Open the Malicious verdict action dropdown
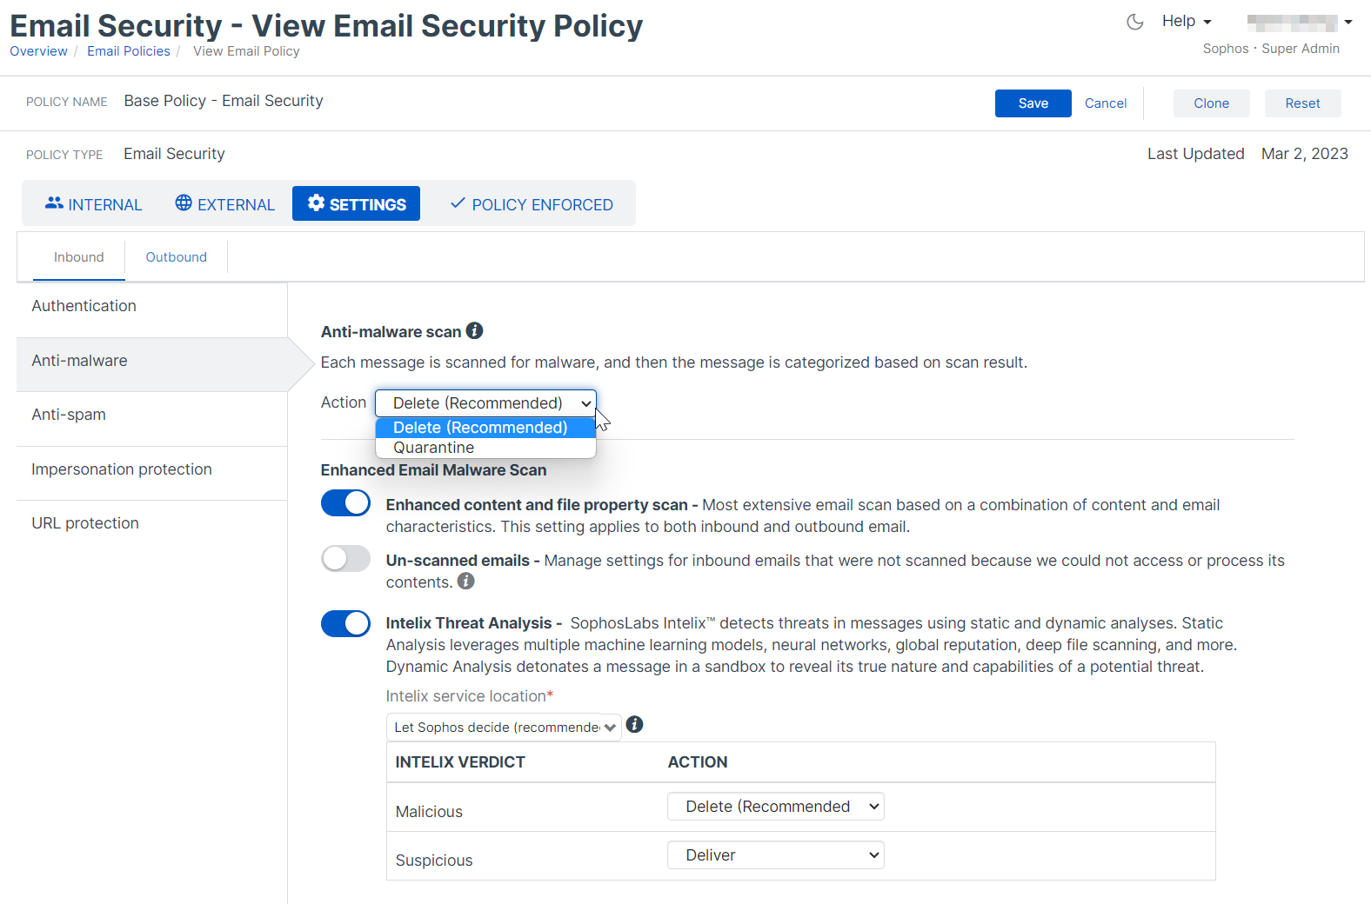1371x904 pixels. tap(775, 807)
